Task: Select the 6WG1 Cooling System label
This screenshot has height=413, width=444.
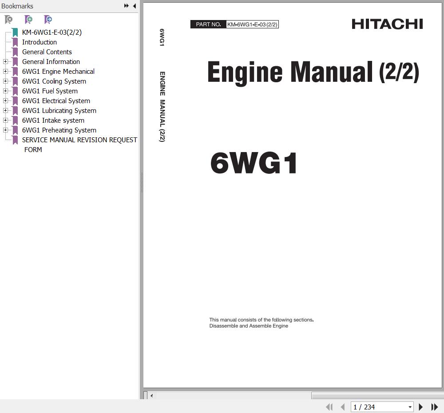Action: (54, 81)
